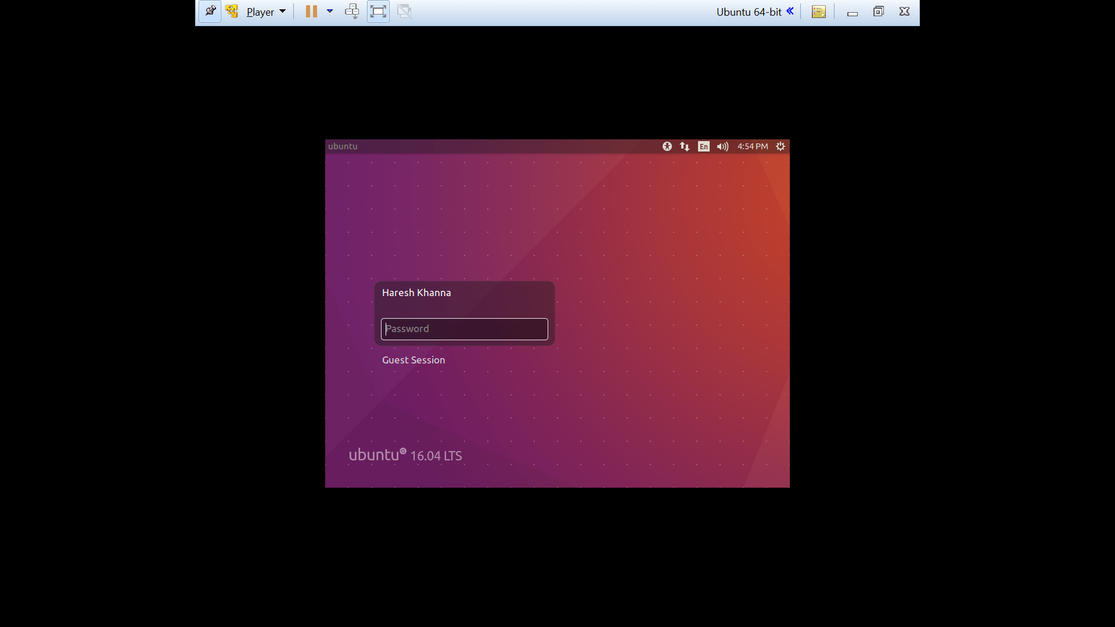The height and width of the screenshot is (627, 1115).
Task: Expand the suspend button dropdown arrow
Action: [x=329, y=11]
